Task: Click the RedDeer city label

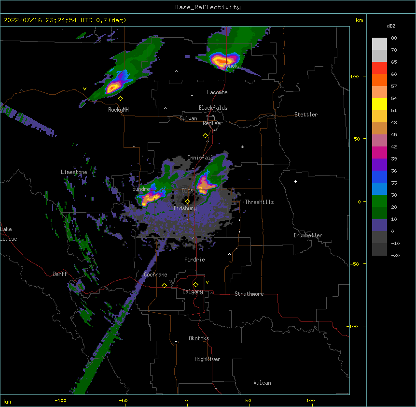Action: pos(212,123)
